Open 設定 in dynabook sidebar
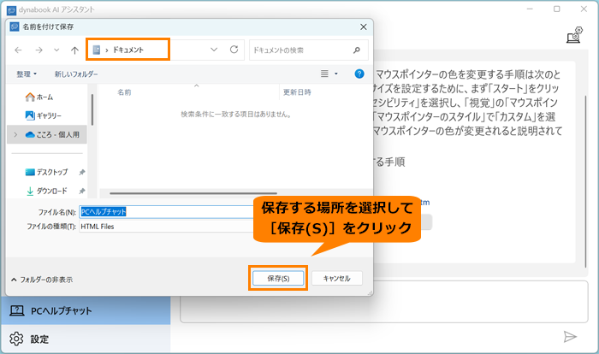This screenshot has height=354, width=599. pyautogui.click(x=86, y=339)
